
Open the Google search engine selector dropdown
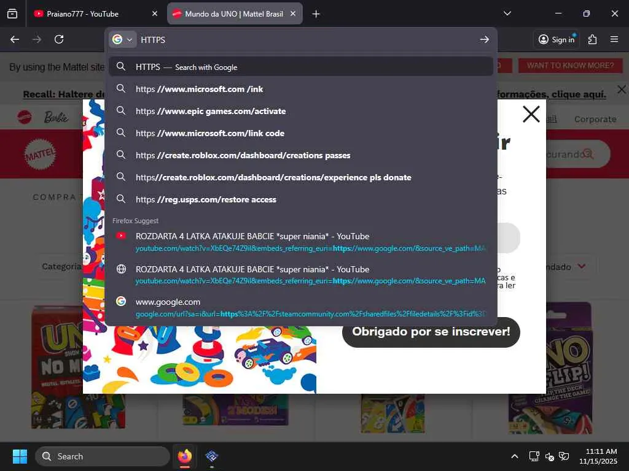tap(123, 40)
